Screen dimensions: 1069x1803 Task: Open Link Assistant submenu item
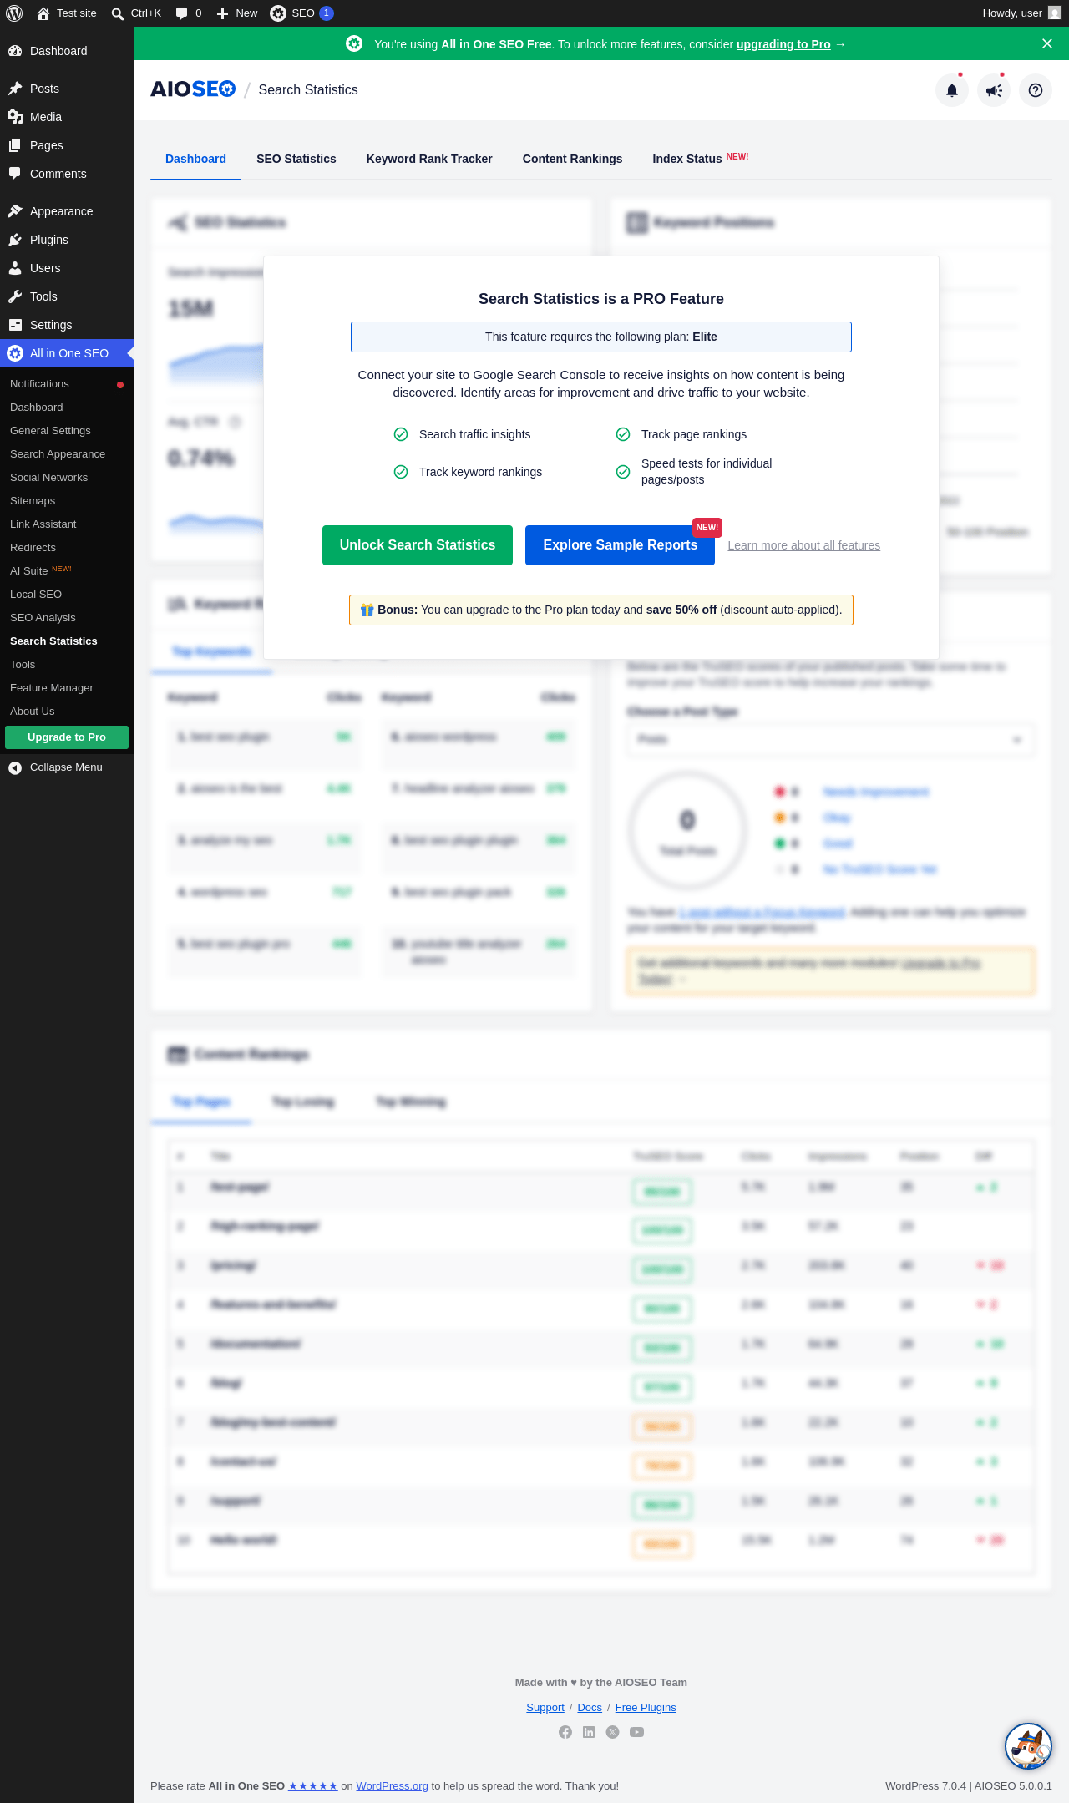(x=67, y=524)
